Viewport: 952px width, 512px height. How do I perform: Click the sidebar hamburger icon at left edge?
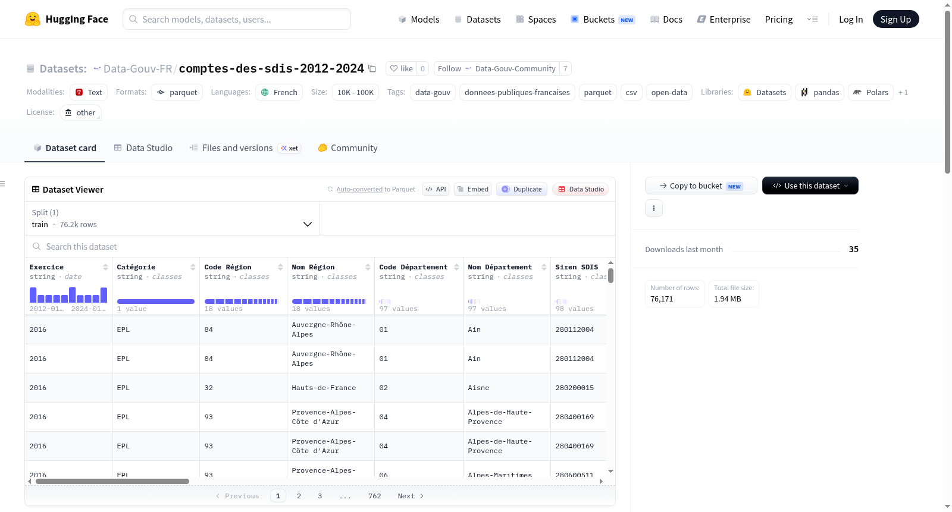tap(3, 184)
